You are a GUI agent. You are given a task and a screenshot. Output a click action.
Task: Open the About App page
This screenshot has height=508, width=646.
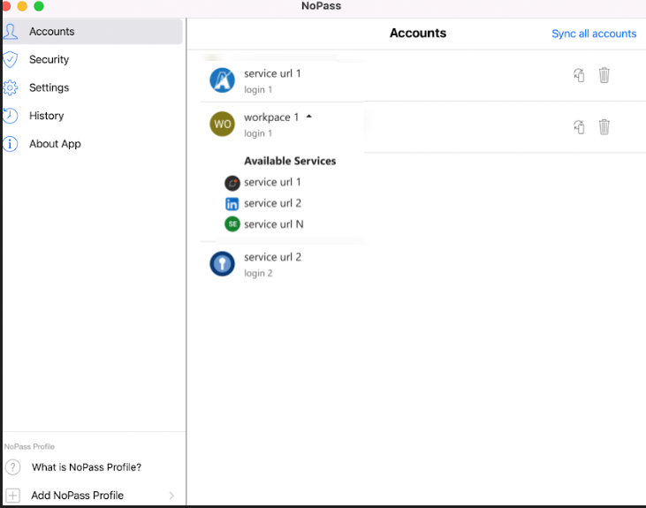(x=55, y=144)
